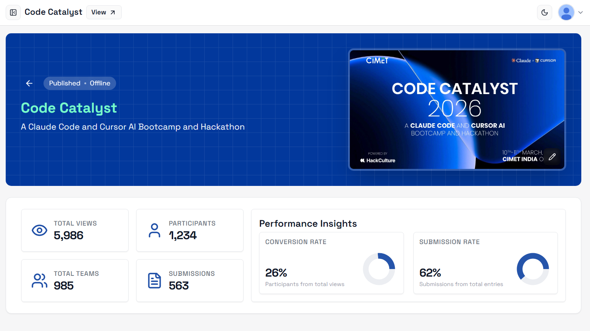
Task: Click the SUBMISSIONS label
Action: (x=192, y=274)
